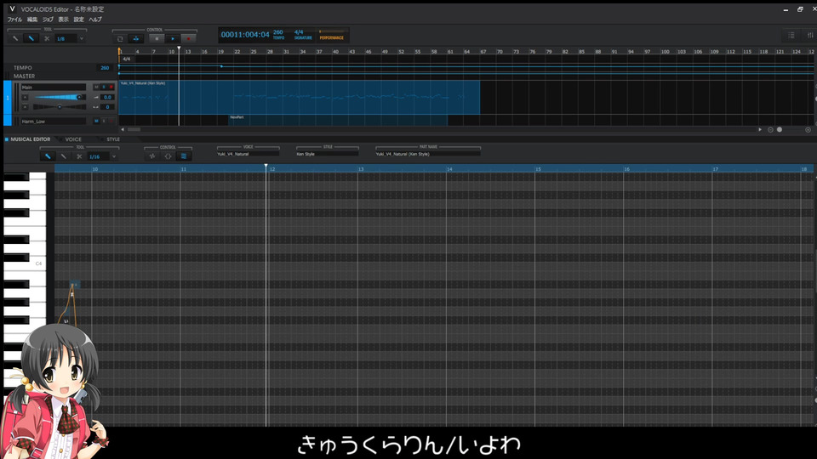
Task: Click the STYLE field Ken Style
Action: (x=327, y=154)
